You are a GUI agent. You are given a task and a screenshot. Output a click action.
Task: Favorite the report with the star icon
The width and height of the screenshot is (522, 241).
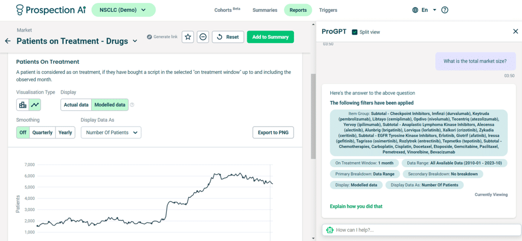click(x=188, y=37)
